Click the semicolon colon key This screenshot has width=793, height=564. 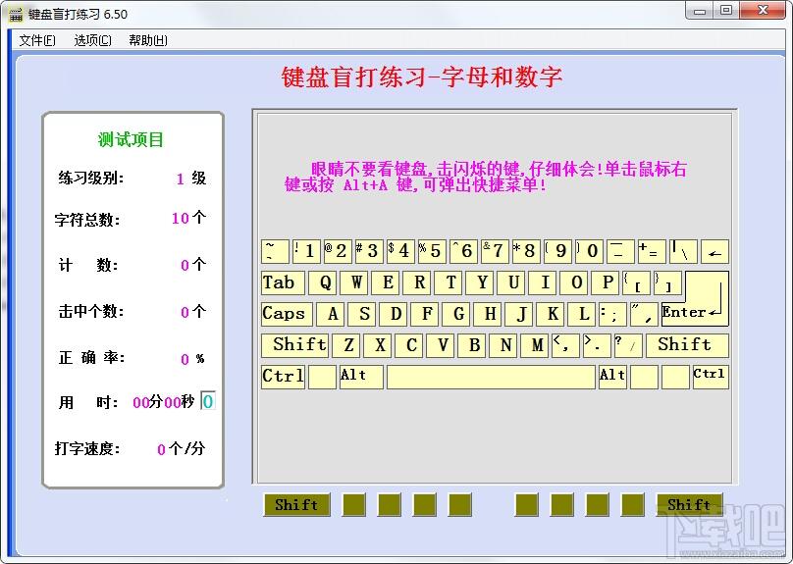(x=612, y=314)
